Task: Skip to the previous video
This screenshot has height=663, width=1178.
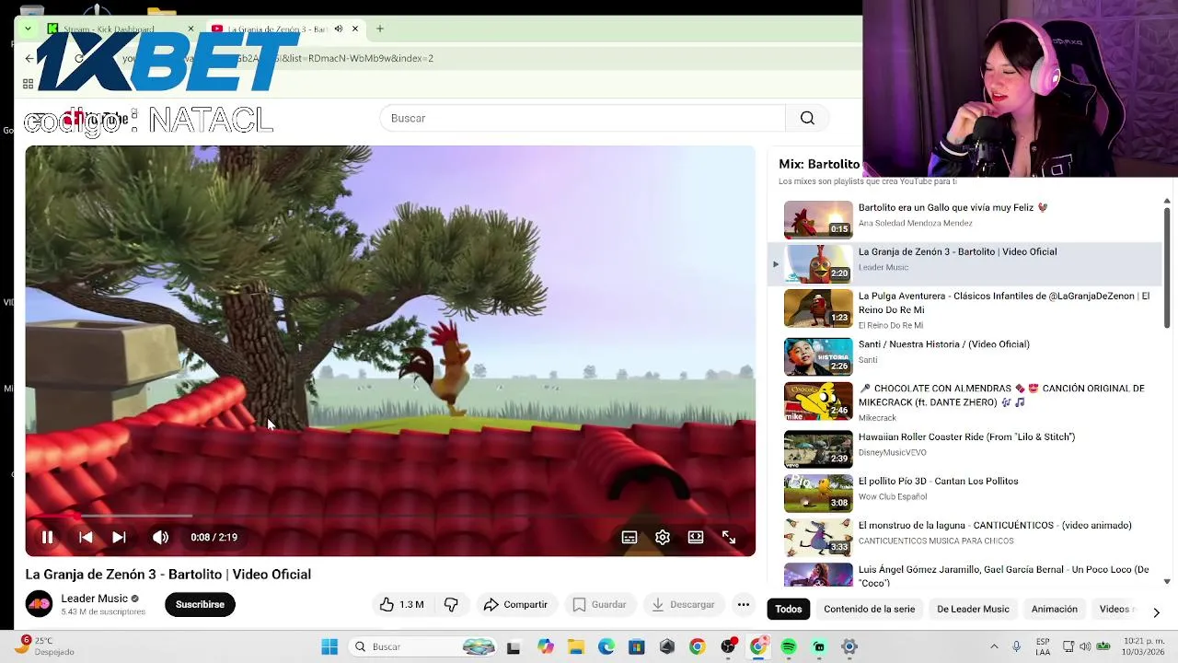Action: (x=86, y=537)
